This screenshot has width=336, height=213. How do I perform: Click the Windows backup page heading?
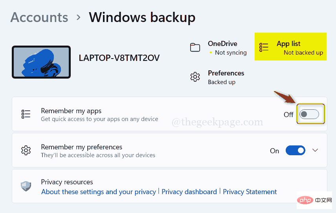tap(142, 17)
